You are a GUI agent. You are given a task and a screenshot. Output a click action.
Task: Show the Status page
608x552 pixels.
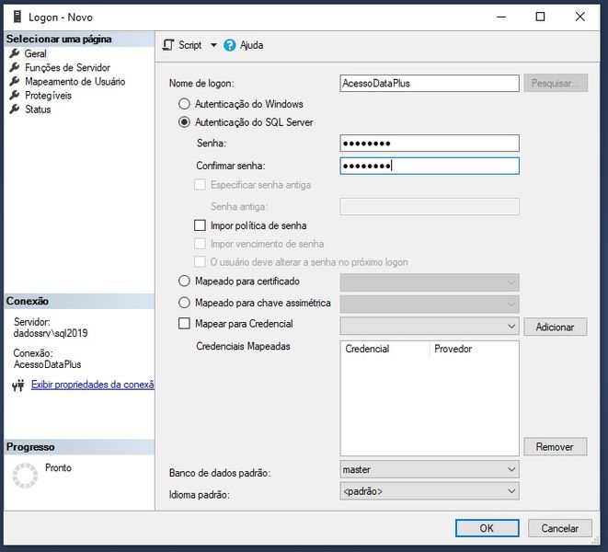coord(38,109)
